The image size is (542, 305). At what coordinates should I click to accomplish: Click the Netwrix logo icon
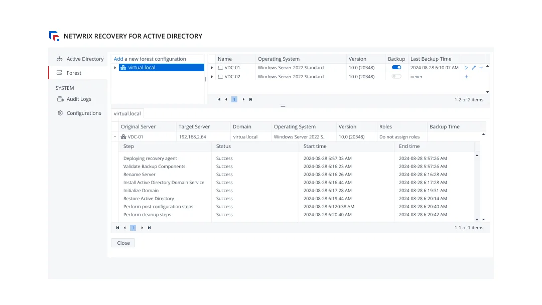click(x=54, y=36)
